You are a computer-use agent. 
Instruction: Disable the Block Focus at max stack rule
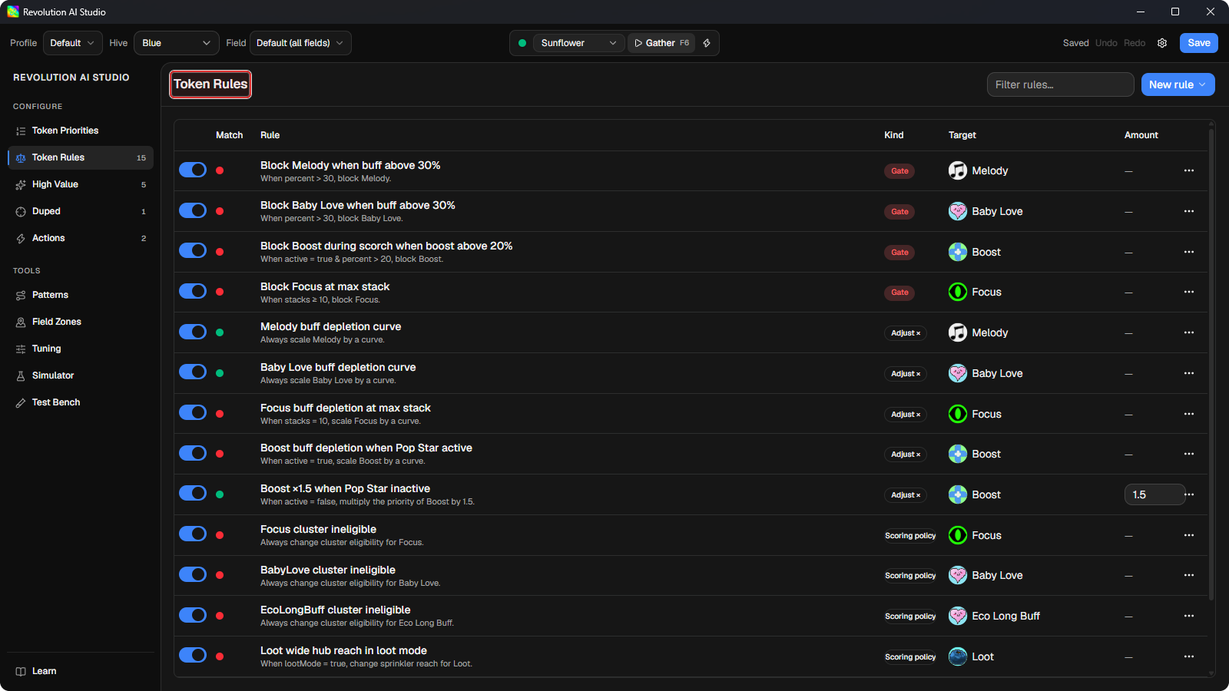coord(193,291)
